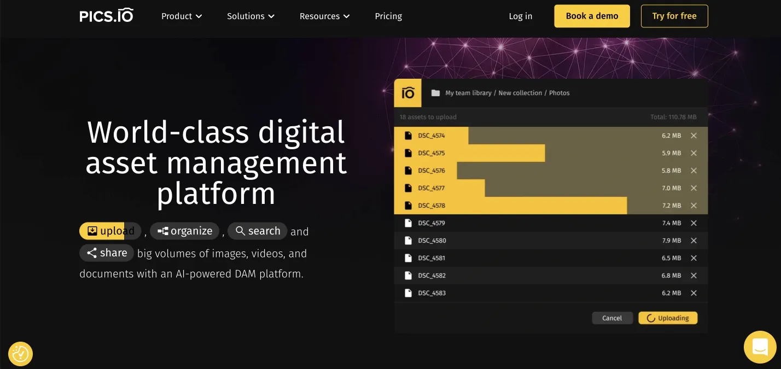Expand the Solutions menu
The width and height of the screenshot is (781, 369).
(x=250, y=16)
